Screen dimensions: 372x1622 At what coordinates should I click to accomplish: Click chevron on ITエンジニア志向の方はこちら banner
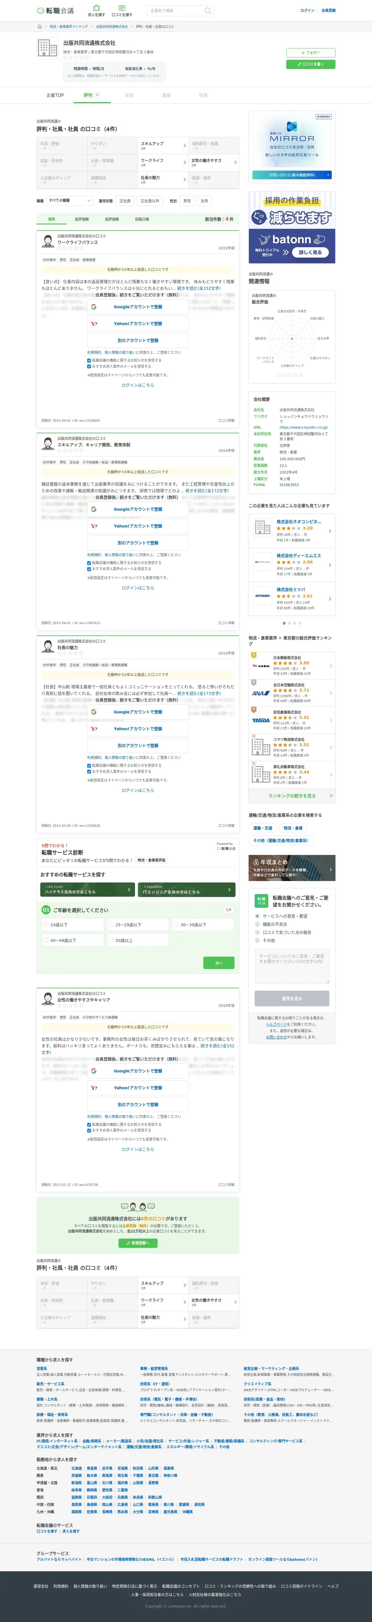(x=229, y=890)
